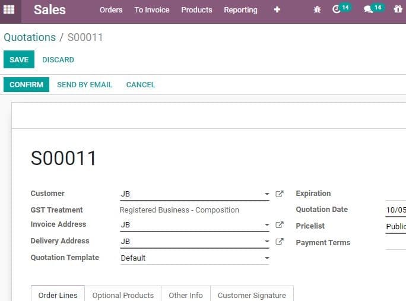Screen dimensions: 406x301
Task: Click the gift icon in top bar
Action: pyautogui.click(x=398, y=9)
